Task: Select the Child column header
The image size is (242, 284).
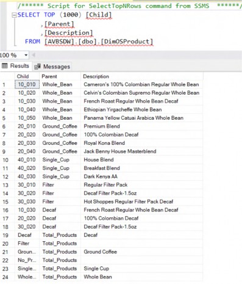Action: [x=27, y=76]
